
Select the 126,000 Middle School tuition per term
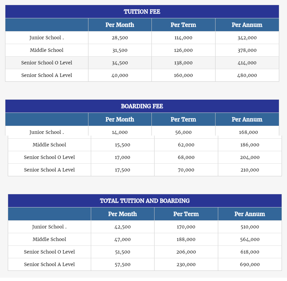pos(183,50)
